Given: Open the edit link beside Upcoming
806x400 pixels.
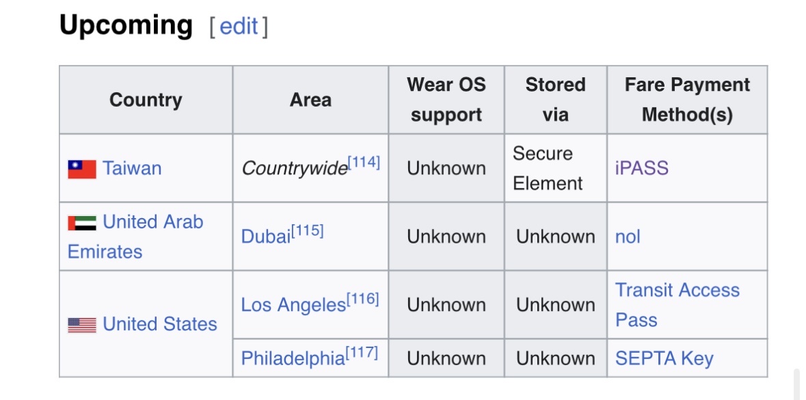Looking at the screenshot, I should tap(239, 27).
